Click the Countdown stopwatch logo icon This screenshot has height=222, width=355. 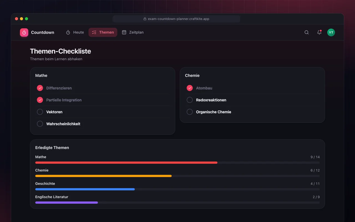click(24, 32)
